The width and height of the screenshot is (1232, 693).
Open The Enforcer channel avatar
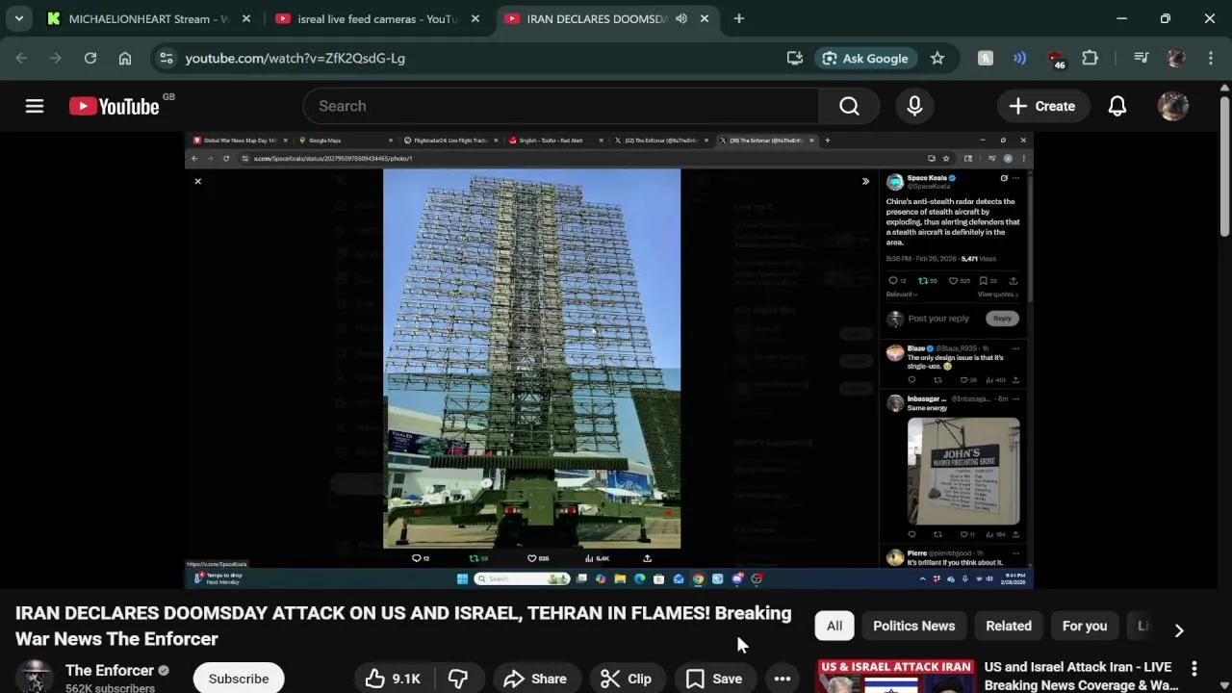[x=35, y=677]
